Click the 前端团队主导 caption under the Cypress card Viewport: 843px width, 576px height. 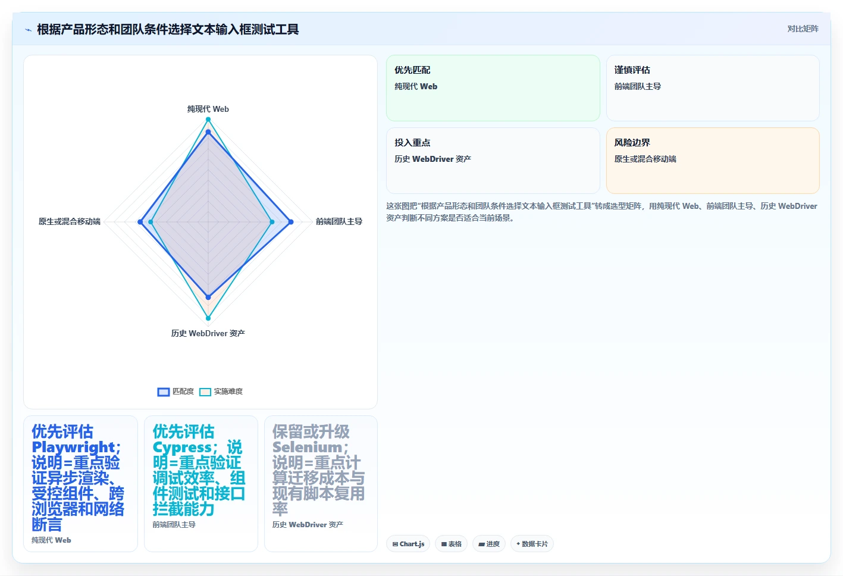pyautogui.click(x=174, y=525)
